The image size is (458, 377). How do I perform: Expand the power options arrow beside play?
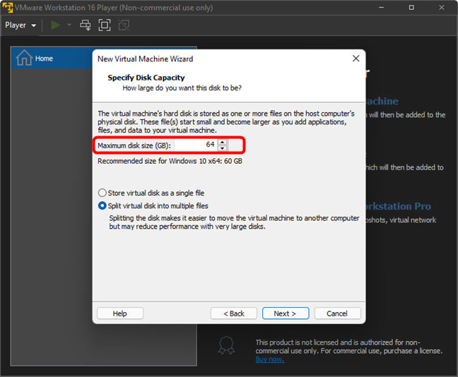pyautogui.click(x=69, y=25)
